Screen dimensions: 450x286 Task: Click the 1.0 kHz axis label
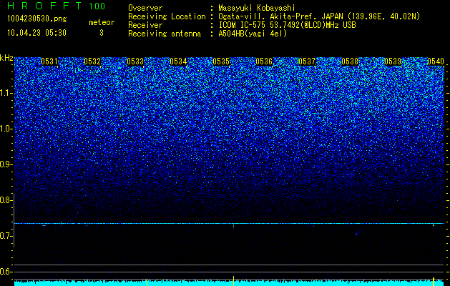pyautogui.click(x=6, y=129)
